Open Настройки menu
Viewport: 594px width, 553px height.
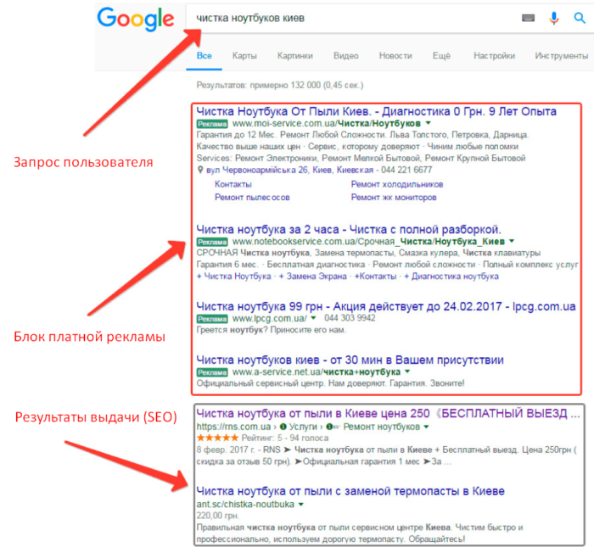(x=494, y=56)
